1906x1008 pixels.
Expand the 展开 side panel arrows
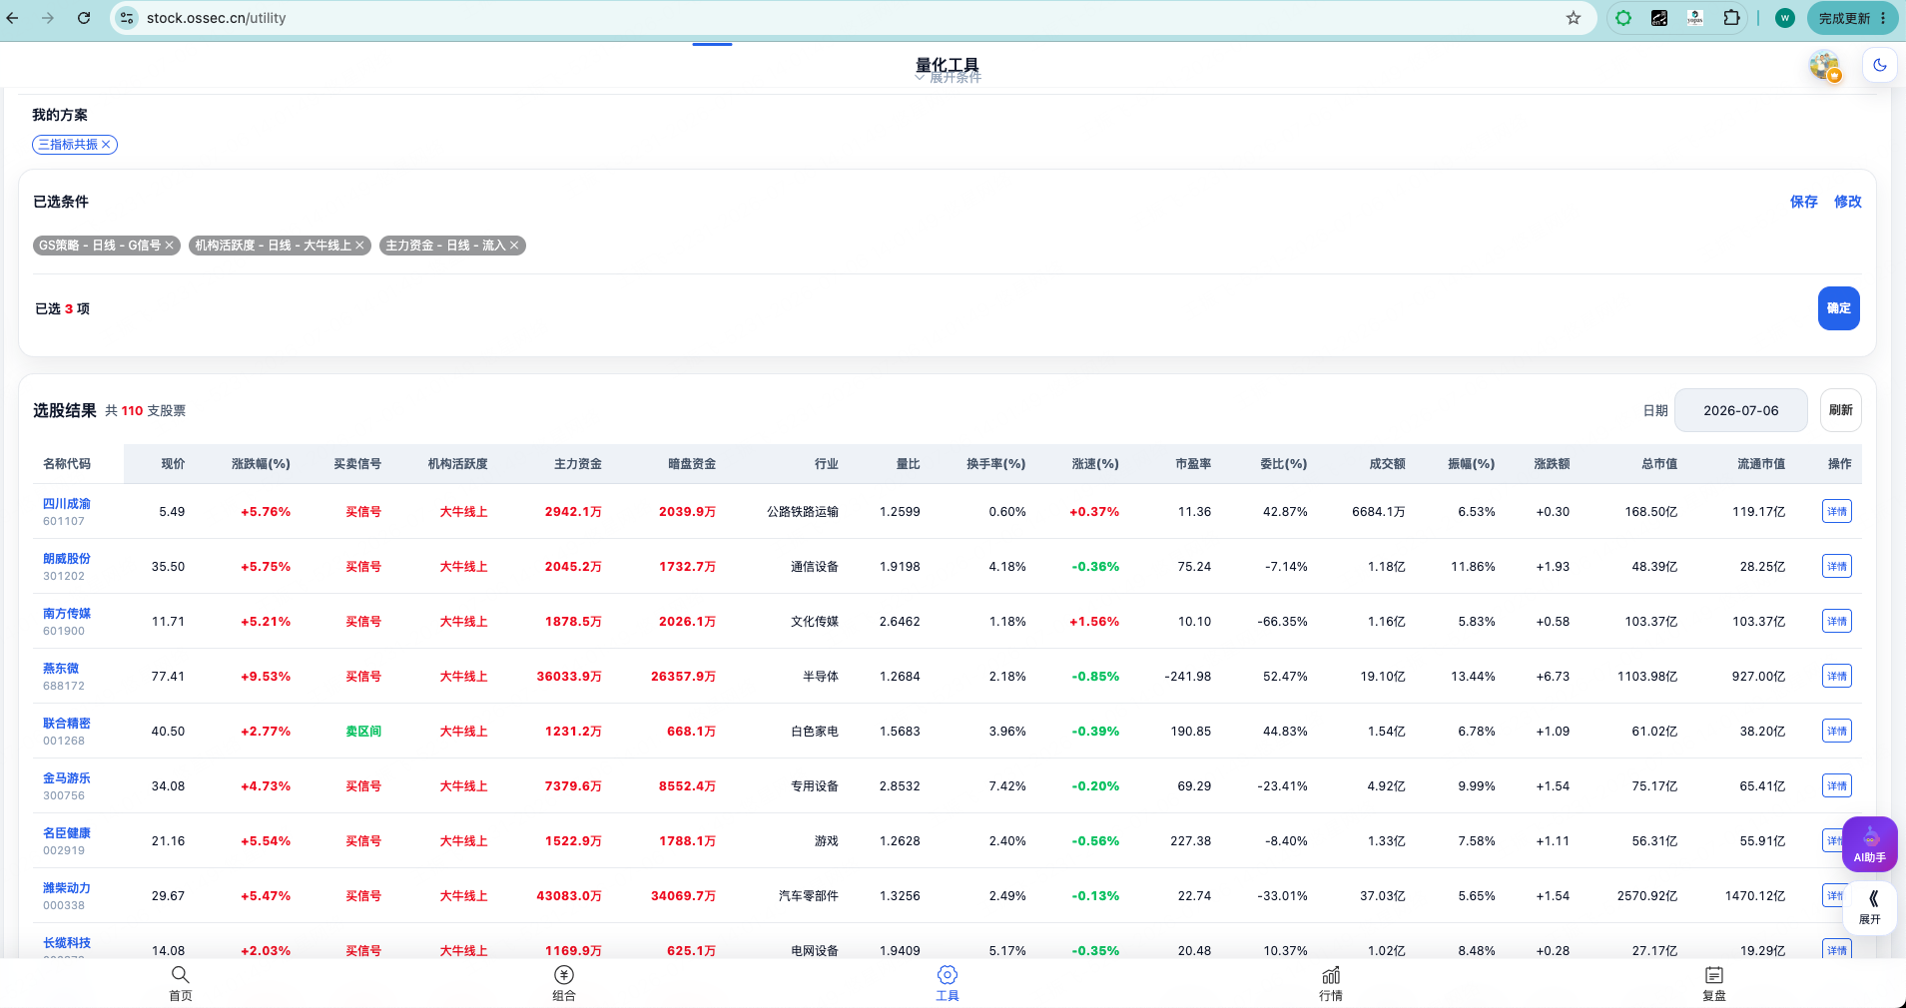(1870, 906)
